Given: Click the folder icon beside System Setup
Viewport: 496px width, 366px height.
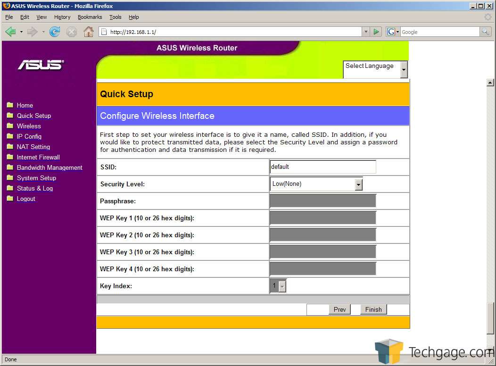Looking at the screenshot, I should 10,177.
